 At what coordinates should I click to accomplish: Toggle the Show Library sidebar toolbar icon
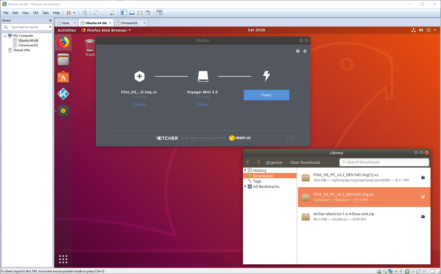[124, 13]
